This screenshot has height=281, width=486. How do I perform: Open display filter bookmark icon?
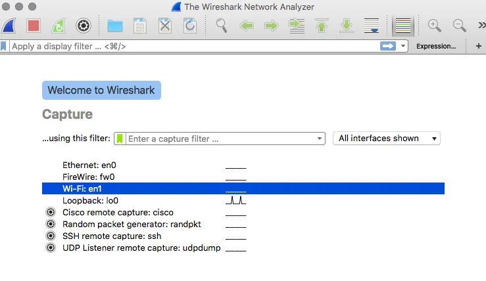tap(3, 46)
